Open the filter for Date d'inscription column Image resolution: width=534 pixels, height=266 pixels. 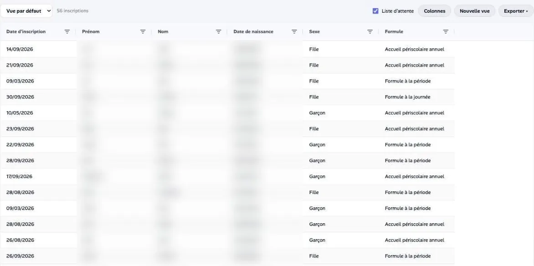pos(67,32)
